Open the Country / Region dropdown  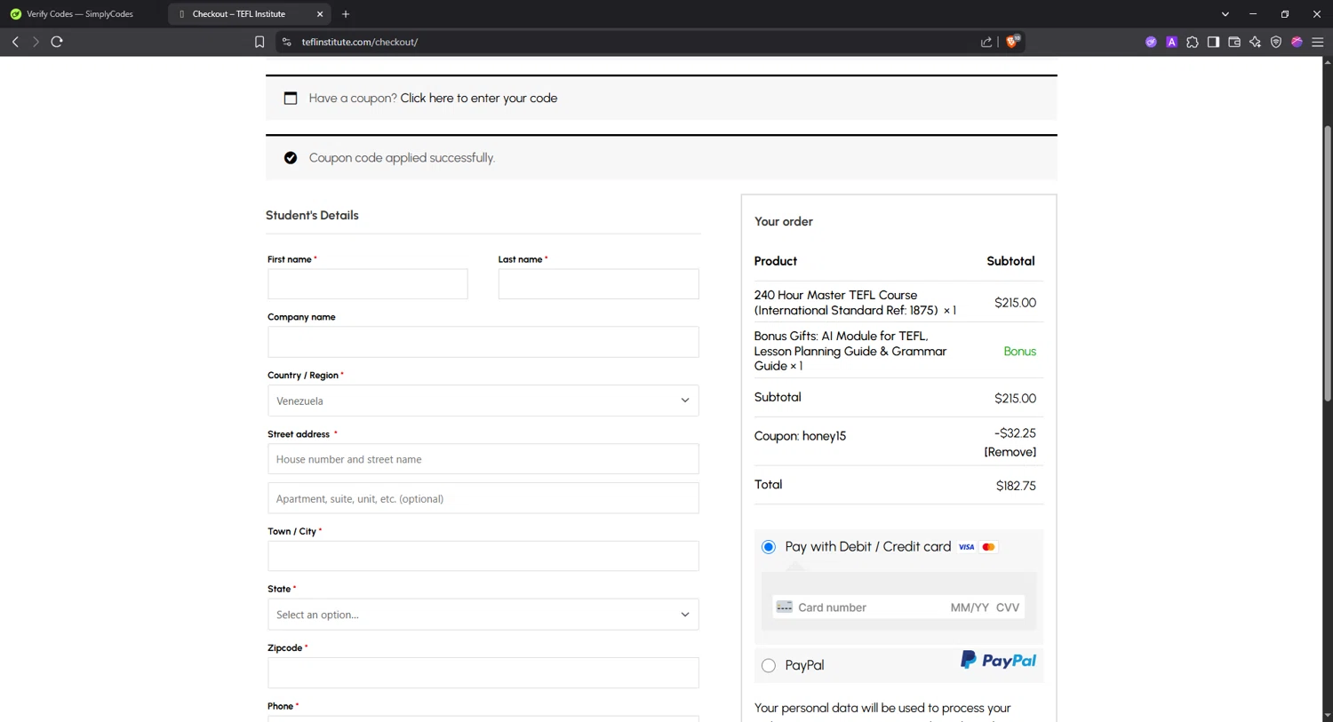(x=483, y=401)
